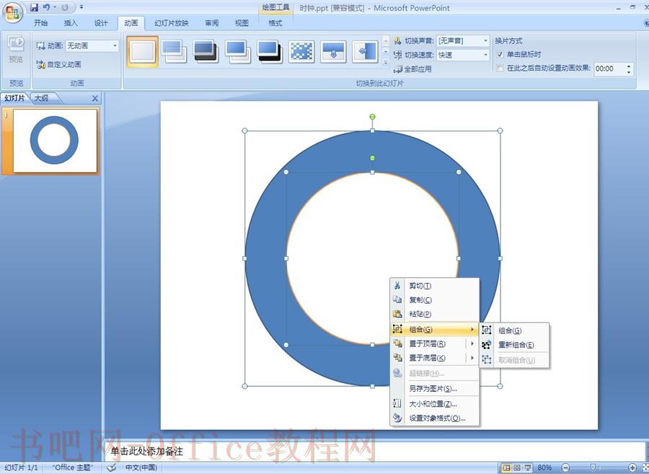This screenshot has width=649, height=474.
Task: Click the spell check icon in status bar
Action: click(x=111, y=468)
